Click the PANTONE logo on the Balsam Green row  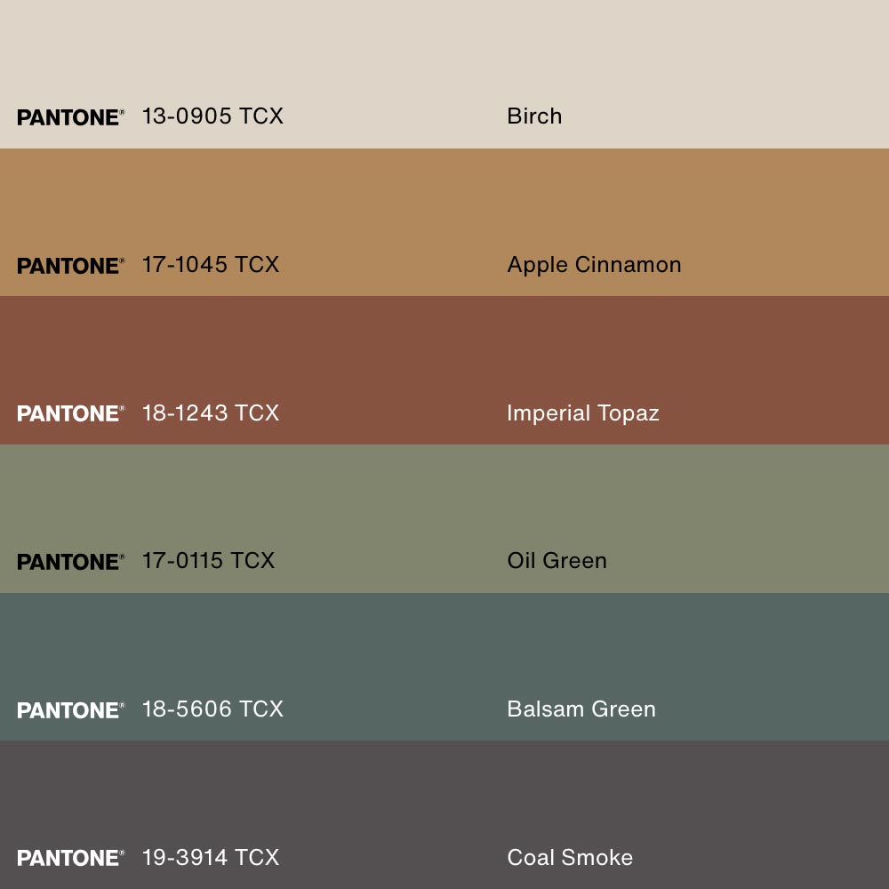[x=70, y=710]
